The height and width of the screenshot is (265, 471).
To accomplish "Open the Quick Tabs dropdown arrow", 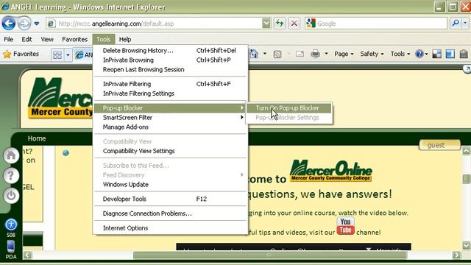I will tap(68, 55).
